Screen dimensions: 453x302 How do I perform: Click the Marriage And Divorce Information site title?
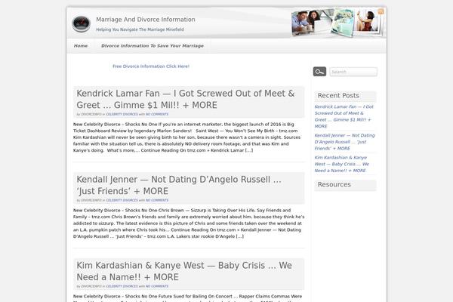(146, 20)
